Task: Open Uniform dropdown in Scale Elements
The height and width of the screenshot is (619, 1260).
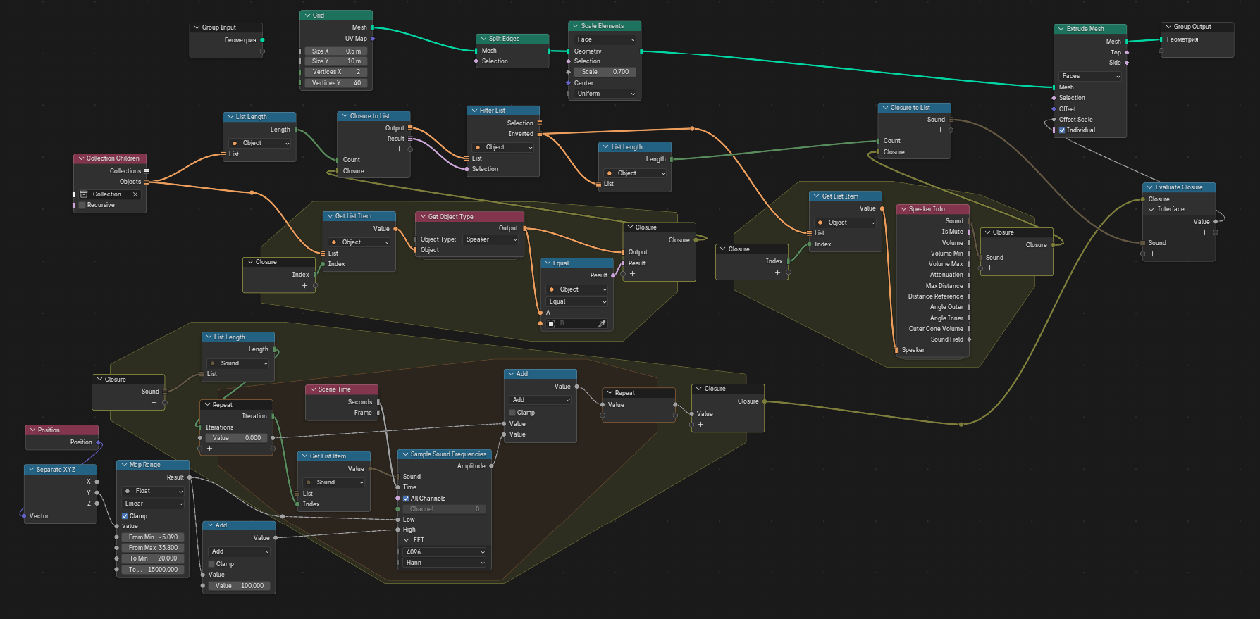Action: (x=605, y=94)
